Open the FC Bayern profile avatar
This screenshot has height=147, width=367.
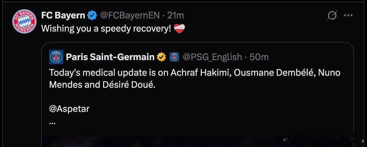coord(24,21)
